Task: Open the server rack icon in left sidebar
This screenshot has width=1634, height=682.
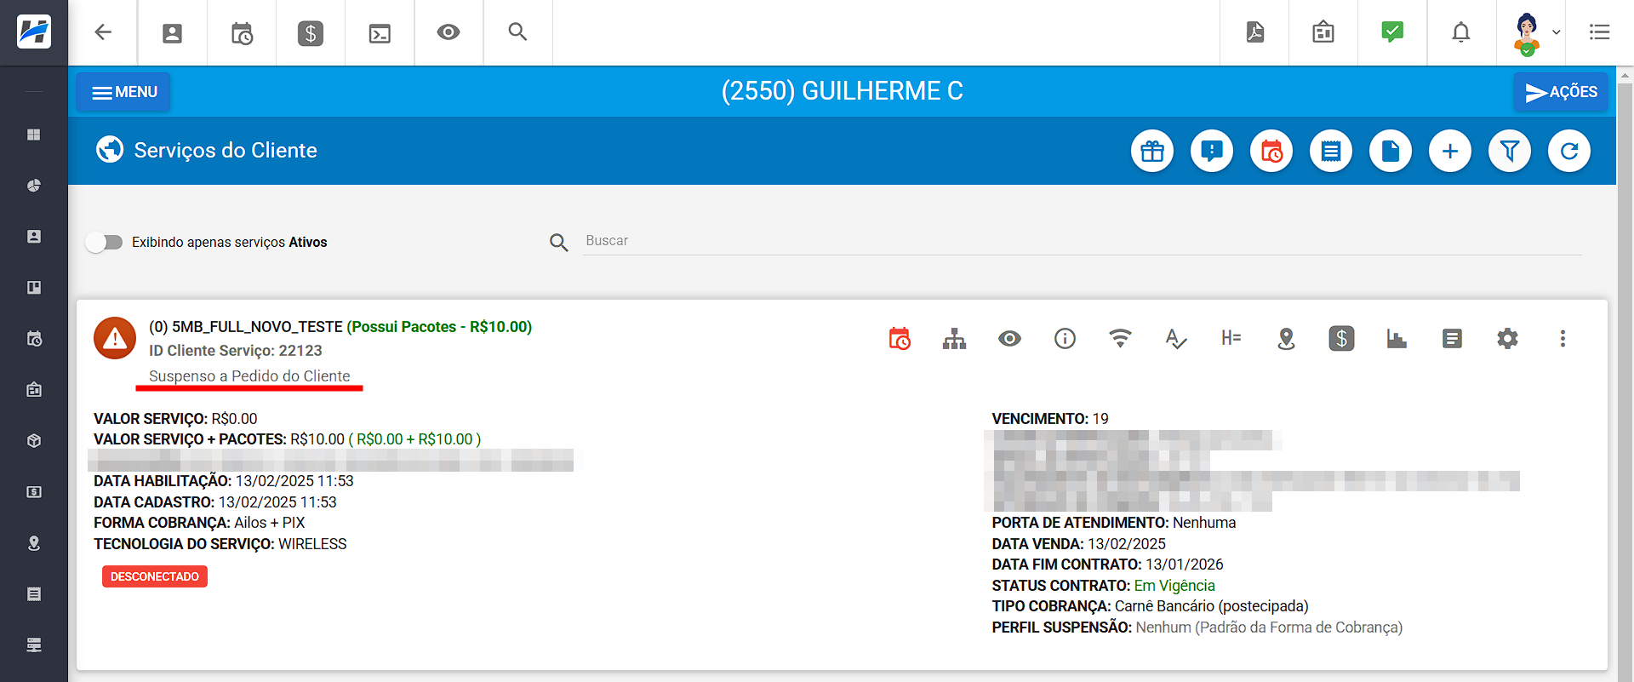Action: [x=34, y=645]
